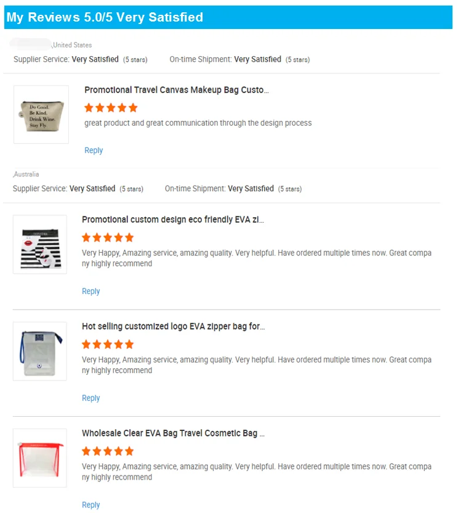This screenshot has width=458, height=513.
Task: Click Reply under the canvas makeup bag review
Action: (94, 150)
